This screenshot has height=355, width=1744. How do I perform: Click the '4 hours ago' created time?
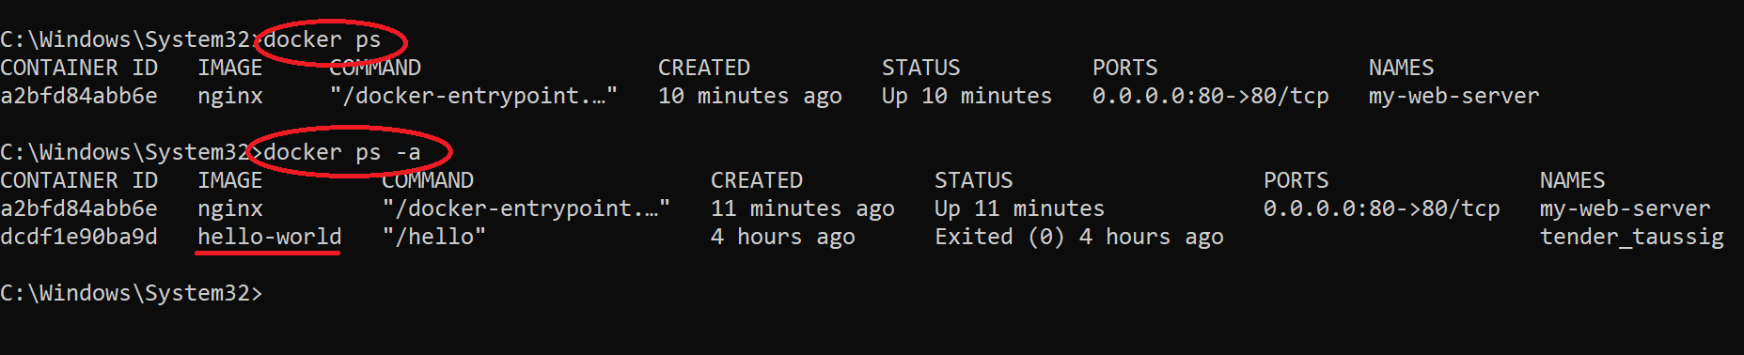783,237
